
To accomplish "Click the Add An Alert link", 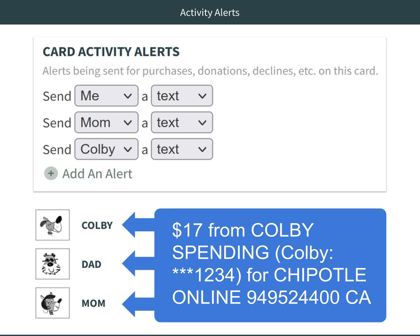I will (x=97, y=174).
